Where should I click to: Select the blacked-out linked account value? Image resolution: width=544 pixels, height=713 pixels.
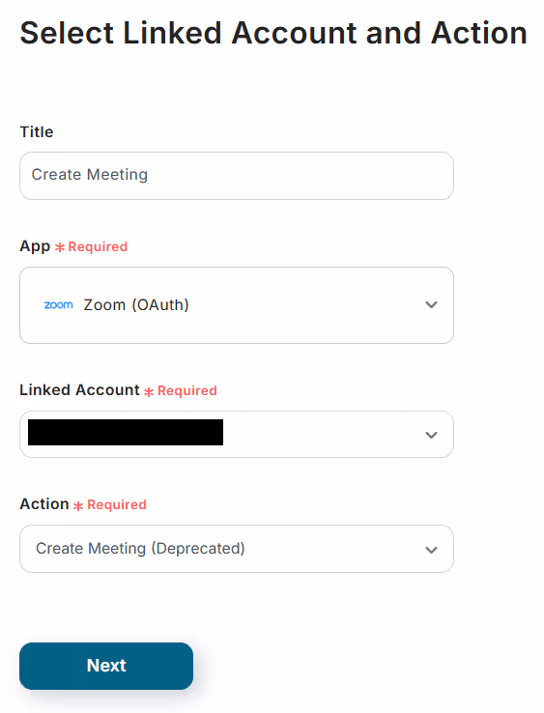pos(126,432)
